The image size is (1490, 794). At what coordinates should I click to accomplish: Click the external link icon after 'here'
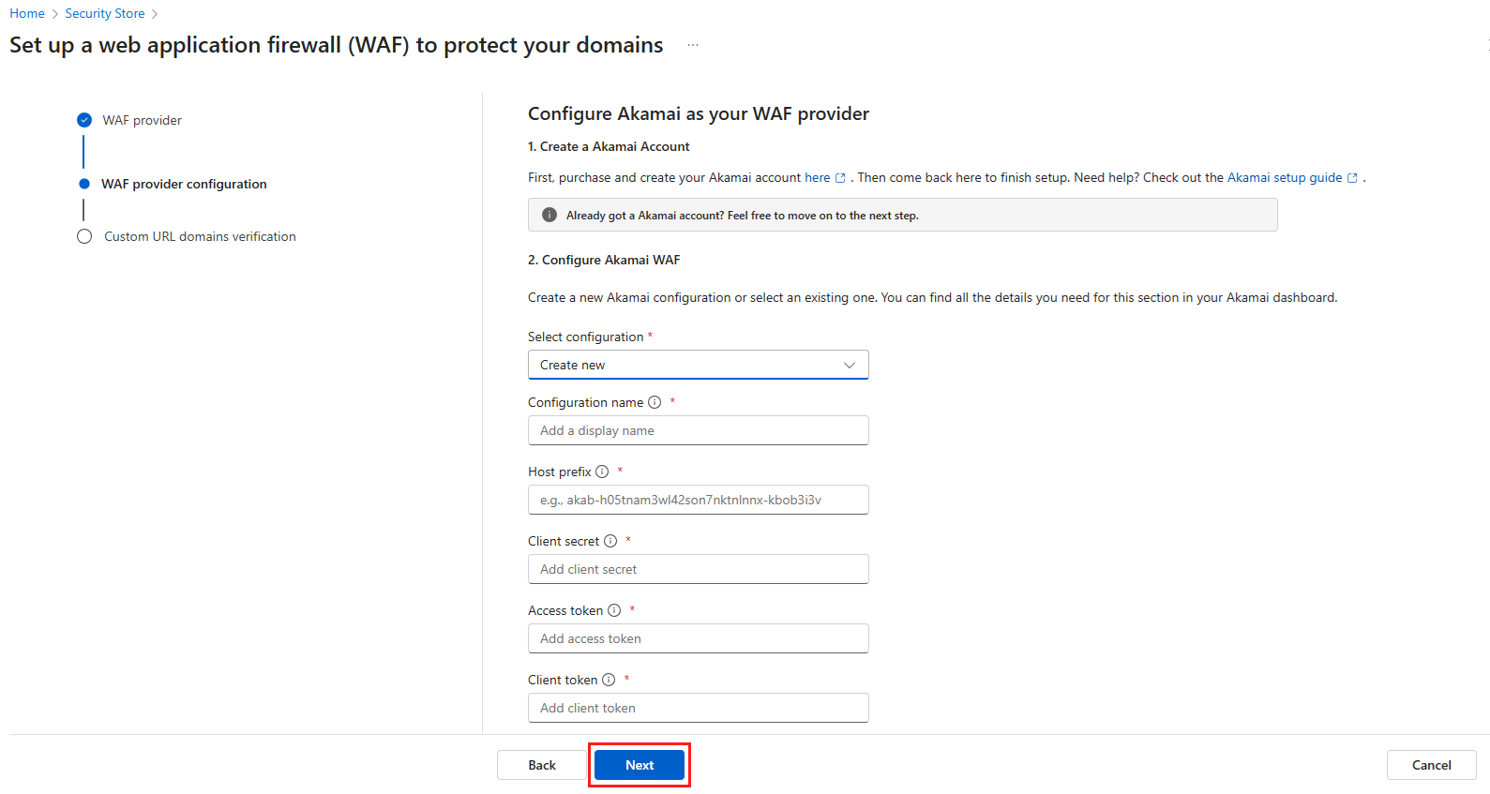(840, 178)
